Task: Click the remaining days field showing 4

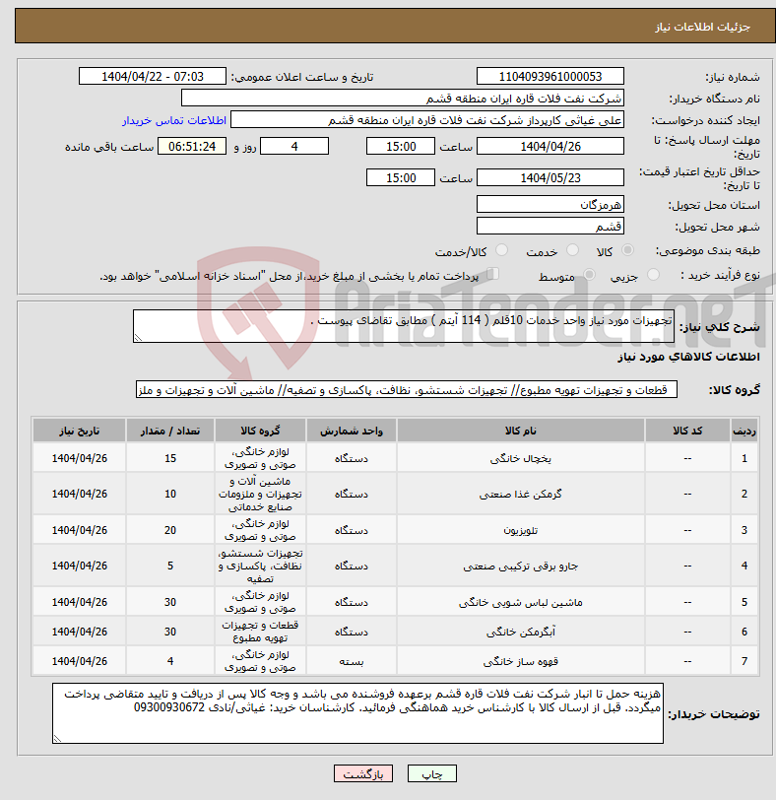Action: [294, 147]
